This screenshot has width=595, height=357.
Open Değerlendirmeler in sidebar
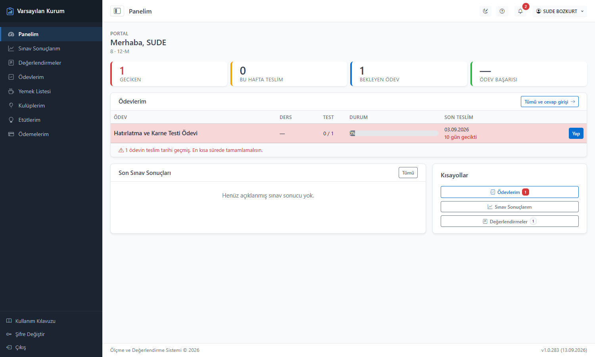51,63
